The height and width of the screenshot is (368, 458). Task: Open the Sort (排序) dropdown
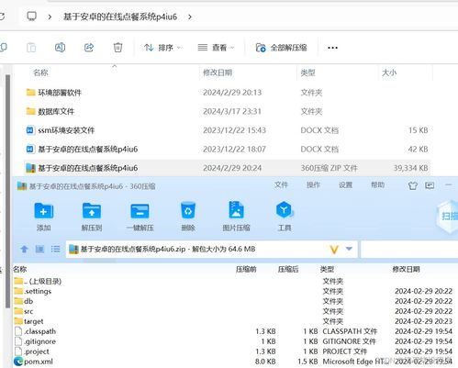pos(162,48)
